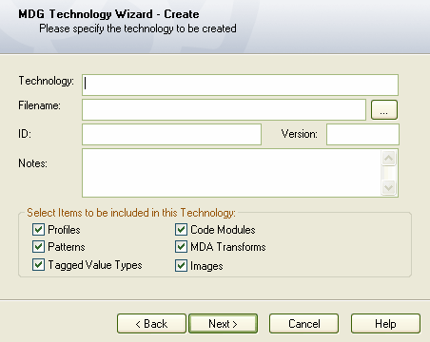This screenshot has width=430, height=342.
Task: Proceed with the Next button
Action: 224,324
